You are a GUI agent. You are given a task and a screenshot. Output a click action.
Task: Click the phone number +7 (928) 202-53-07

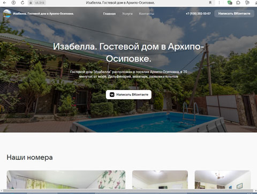198,13
